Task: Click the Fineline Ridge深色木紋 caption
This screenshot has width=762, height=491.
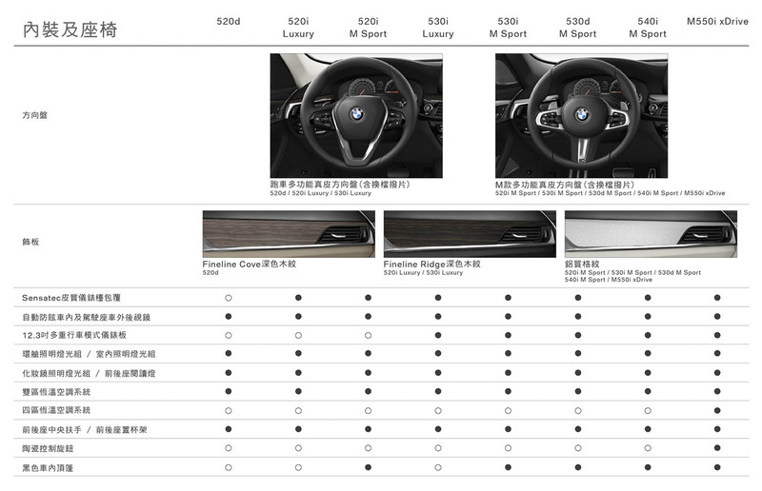Action: click(432, 264)
